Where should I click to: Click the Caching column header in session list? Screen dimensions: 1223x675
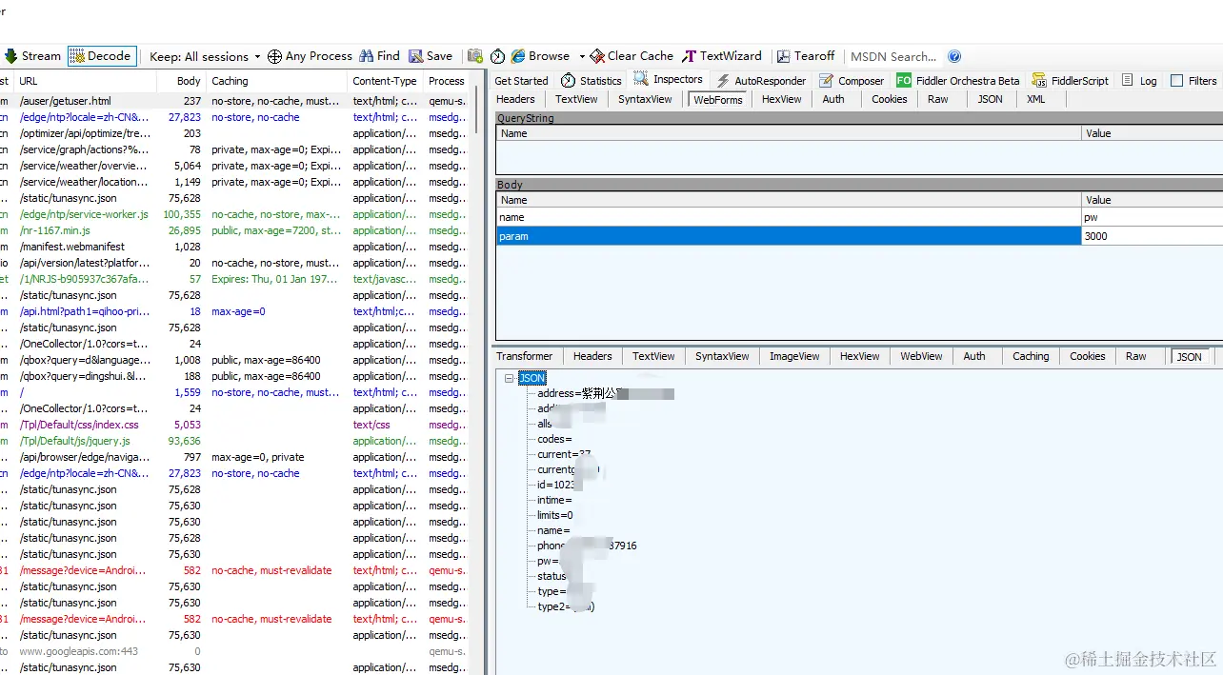tap(277, 82)
